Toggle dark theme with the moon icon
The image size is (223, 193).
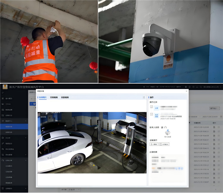click(201, 87)
